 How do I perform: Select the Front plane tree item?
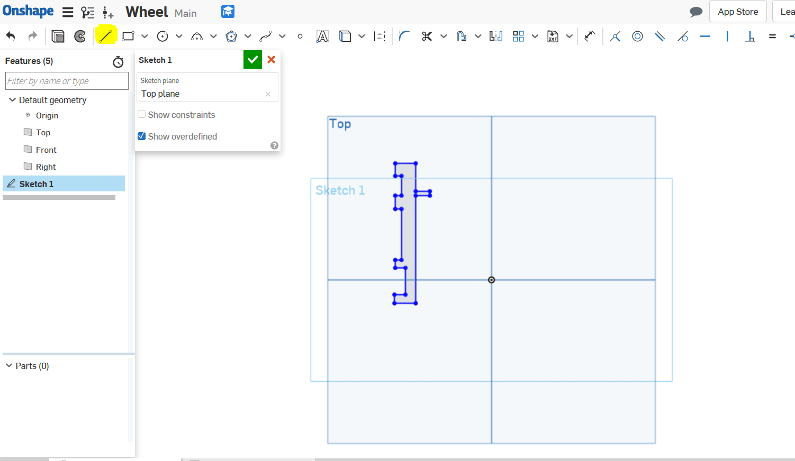46,150
